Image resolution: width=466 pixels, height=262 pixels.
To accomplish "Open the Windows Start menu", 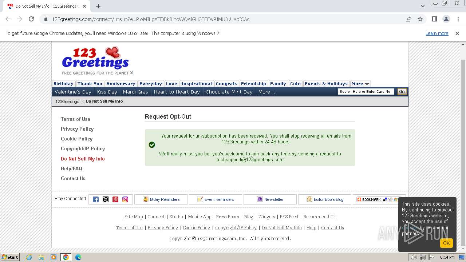I will (x=10, y=257).
